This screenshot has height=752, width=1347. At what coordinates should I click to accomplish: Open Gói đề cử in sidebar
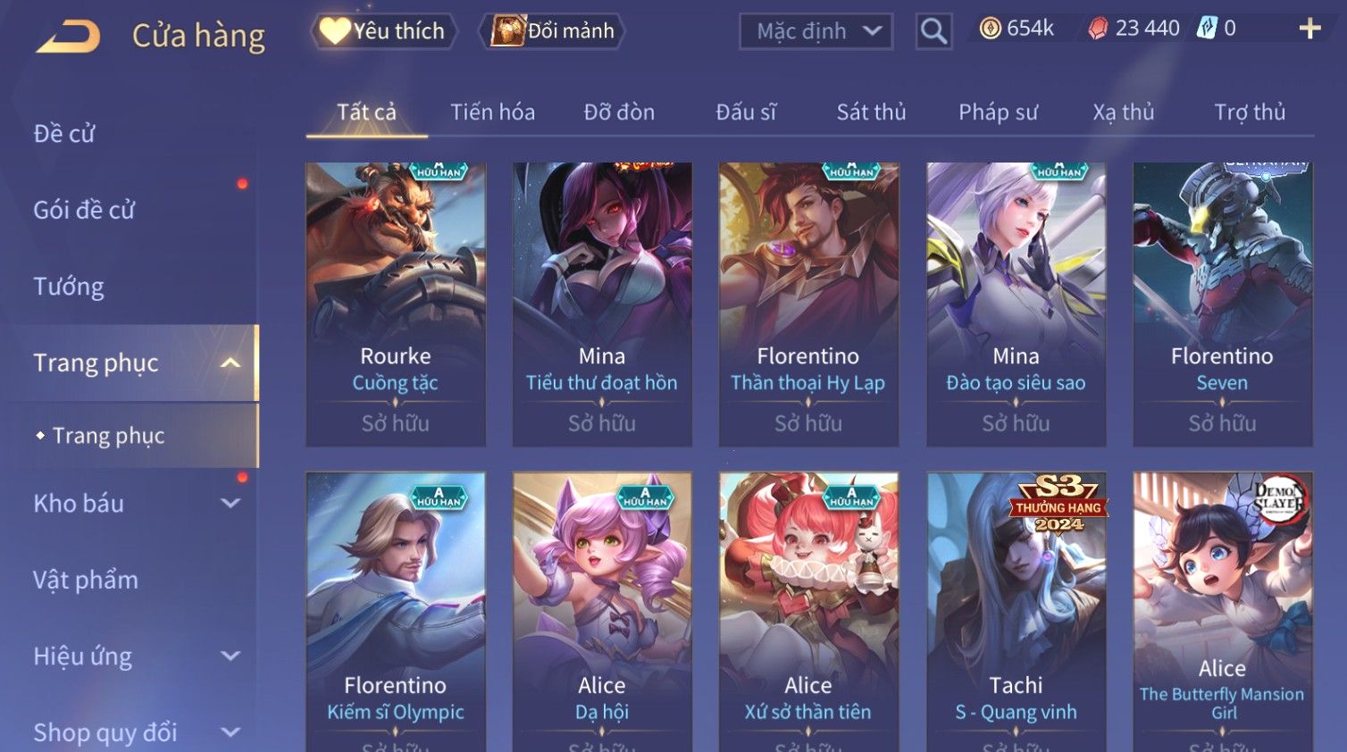[84, 210]
